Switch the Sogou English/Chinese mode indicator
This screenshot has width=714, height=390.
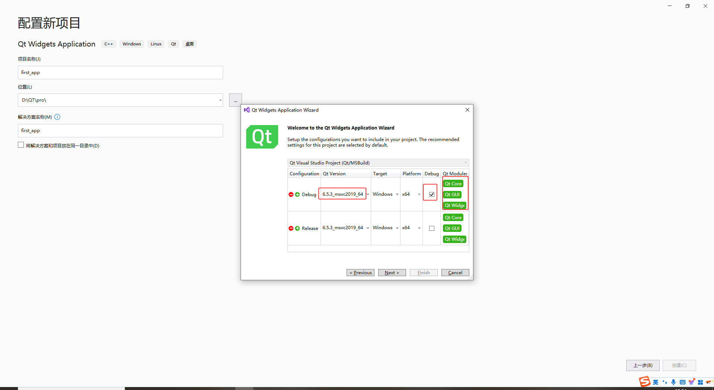pos(656,382)
